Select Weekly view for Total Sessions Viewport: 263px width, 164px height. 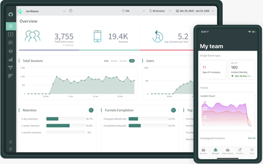click(114, 61)
